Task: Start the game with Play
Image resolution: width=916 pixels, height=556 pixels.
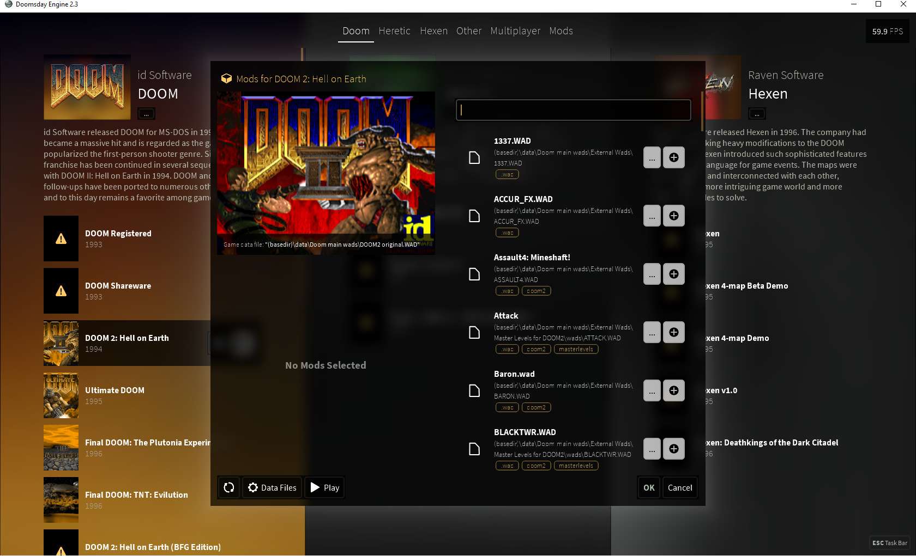Action: tap(324, 487)
